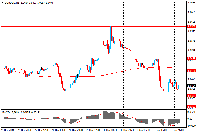Click the 1.0365 price axis label
This screenshot has height=133, width=197.
(x=192, y=98)
